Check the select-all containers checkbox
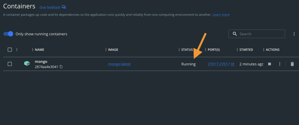This screenshot has height=125, width=299. [10, 50]
